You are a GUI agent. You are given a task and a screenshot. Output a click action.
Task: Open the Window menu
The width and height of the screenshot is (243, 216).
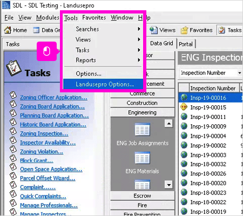tap(122, 18)
